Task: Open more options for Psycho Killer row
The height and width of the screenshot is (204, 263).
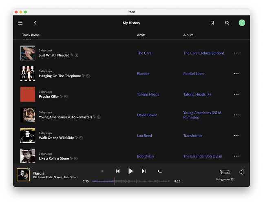Action: [x=236, y=94]
